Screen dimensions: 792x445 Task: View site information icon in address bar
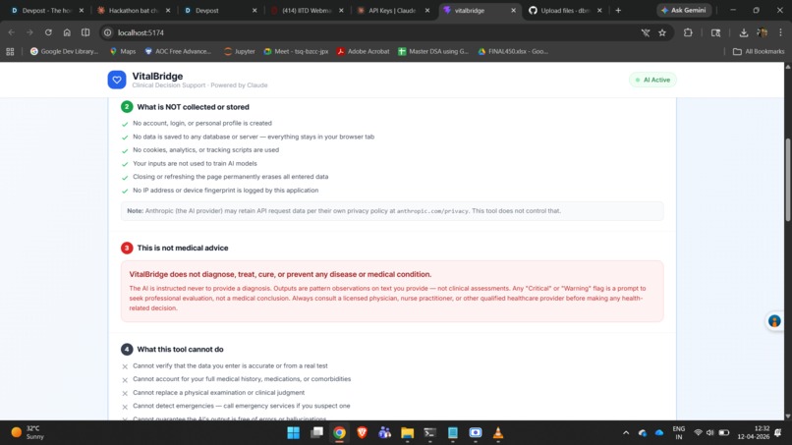107,32
